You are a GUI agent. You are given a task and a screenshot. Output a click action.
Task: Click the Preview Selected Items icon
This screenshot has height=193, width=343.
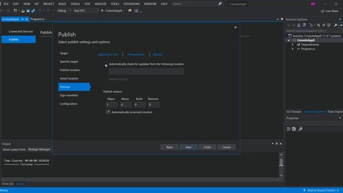click(x=341, y=25)
